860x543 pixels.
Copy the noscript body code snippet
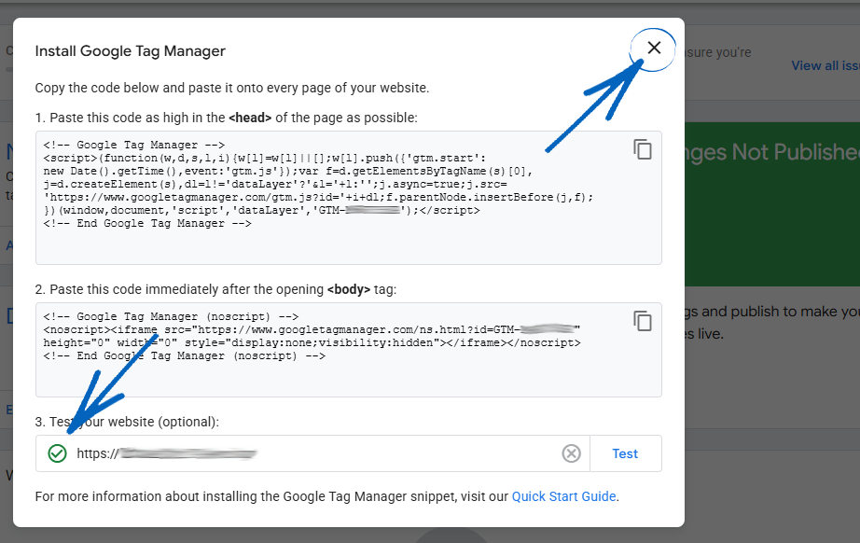point(643,321)
